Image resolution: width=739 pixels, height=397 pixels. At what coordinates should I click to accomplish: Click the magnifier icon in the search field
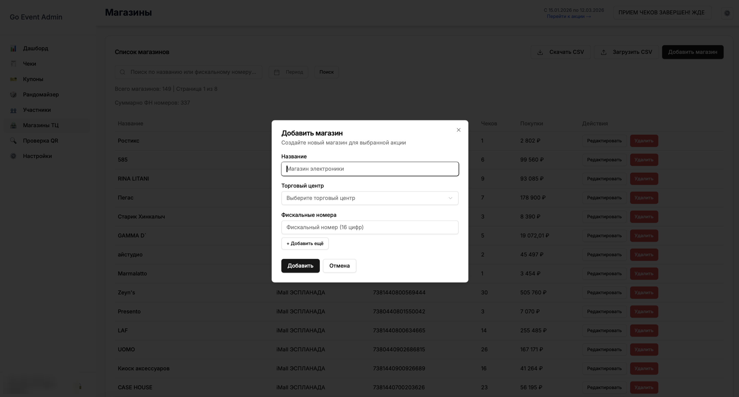122,72
